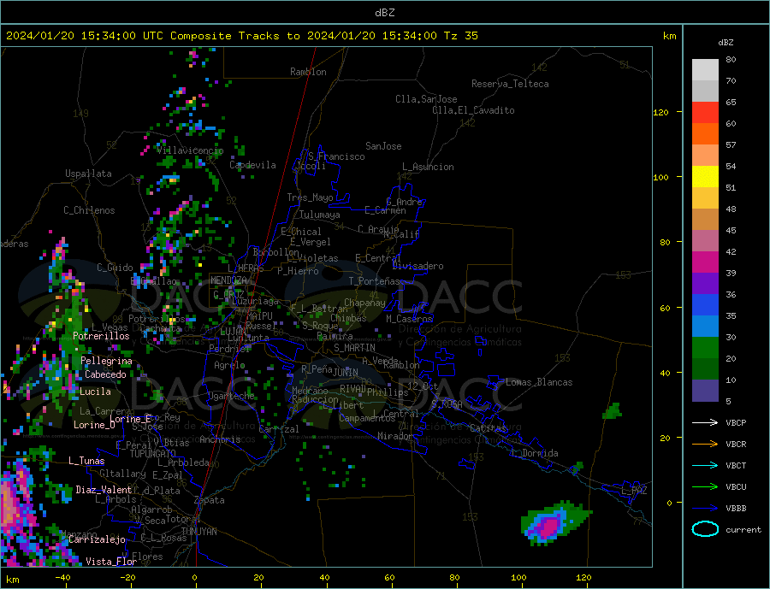Choose the dark orange swatch below red

(705, 134)
